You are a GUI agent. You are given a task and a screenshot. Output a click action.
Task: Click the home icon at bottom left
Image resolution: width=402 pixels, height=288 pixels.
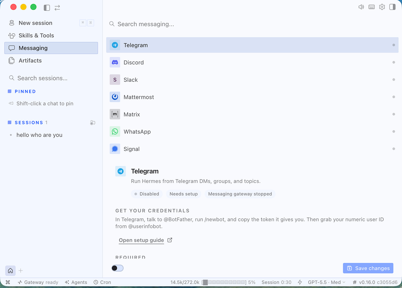click(x=10, y=271)
